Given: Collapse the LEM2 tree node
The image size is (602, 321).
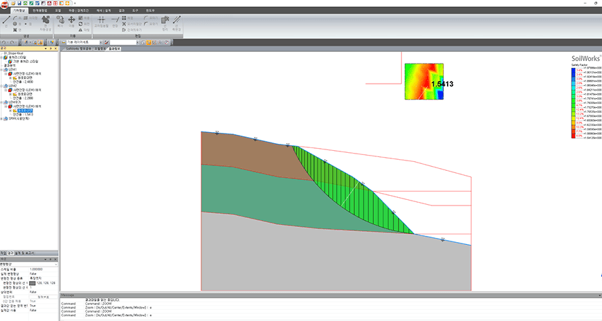Looking at the screenshot, I should click(x=1, y=86).
